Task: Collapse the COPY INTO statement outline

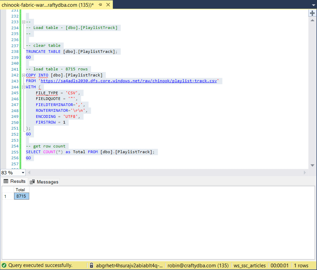Action: click(x=23, y=75)
